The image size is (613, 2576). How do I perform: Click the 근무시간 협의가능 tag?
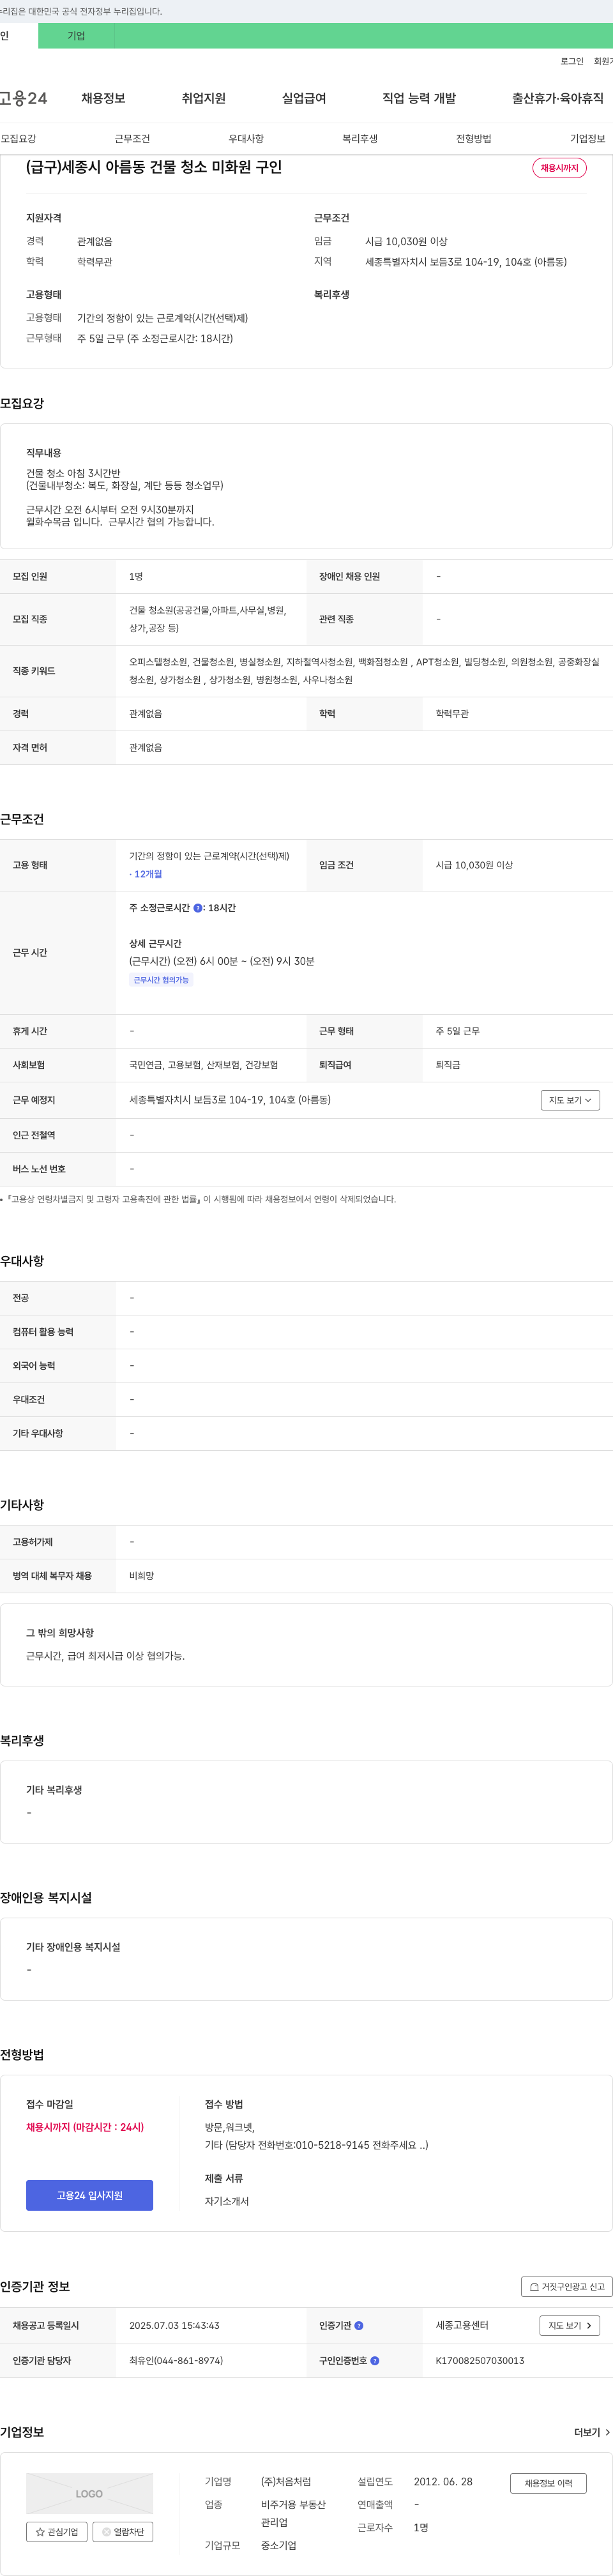coord(161,980)
